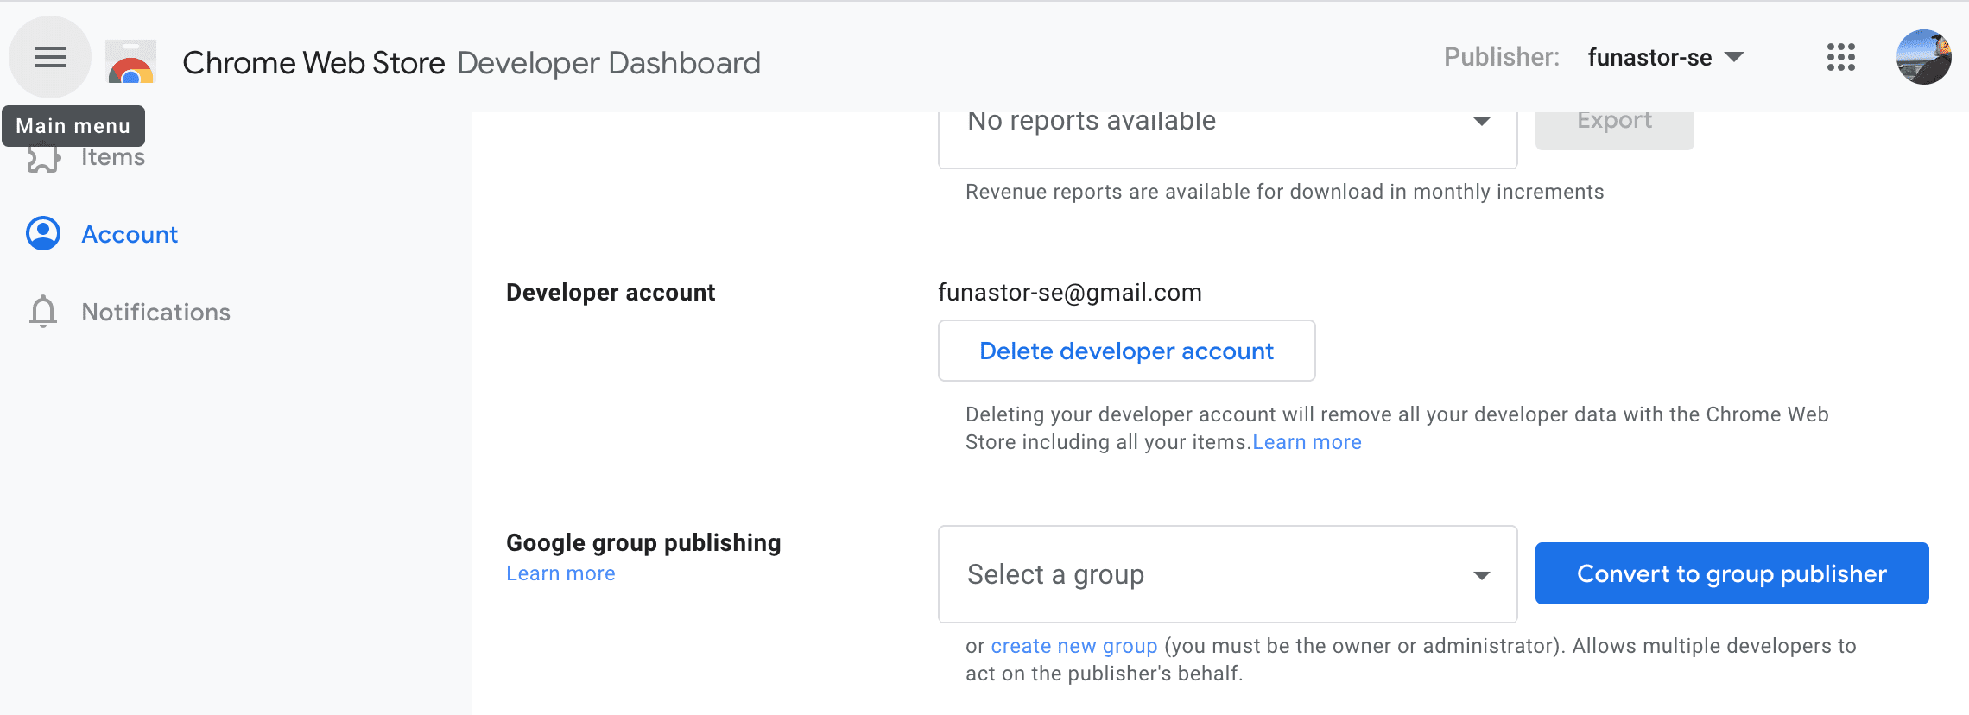The width and height of the screenshot is (1969, 715).
Task: Click the Chrome Web Store logo
Action: coord(130,62)
